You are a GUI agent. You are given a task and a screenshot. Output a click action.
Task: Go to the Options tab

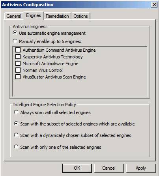[80, 16]
